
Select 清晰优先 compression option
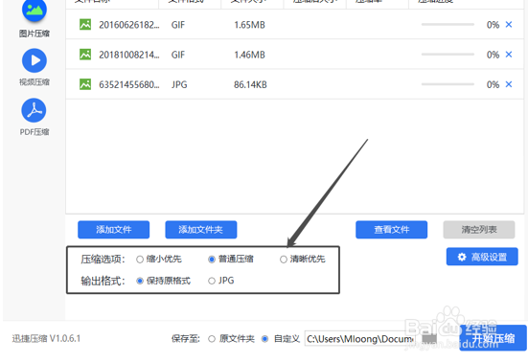[x=284, y=260]
